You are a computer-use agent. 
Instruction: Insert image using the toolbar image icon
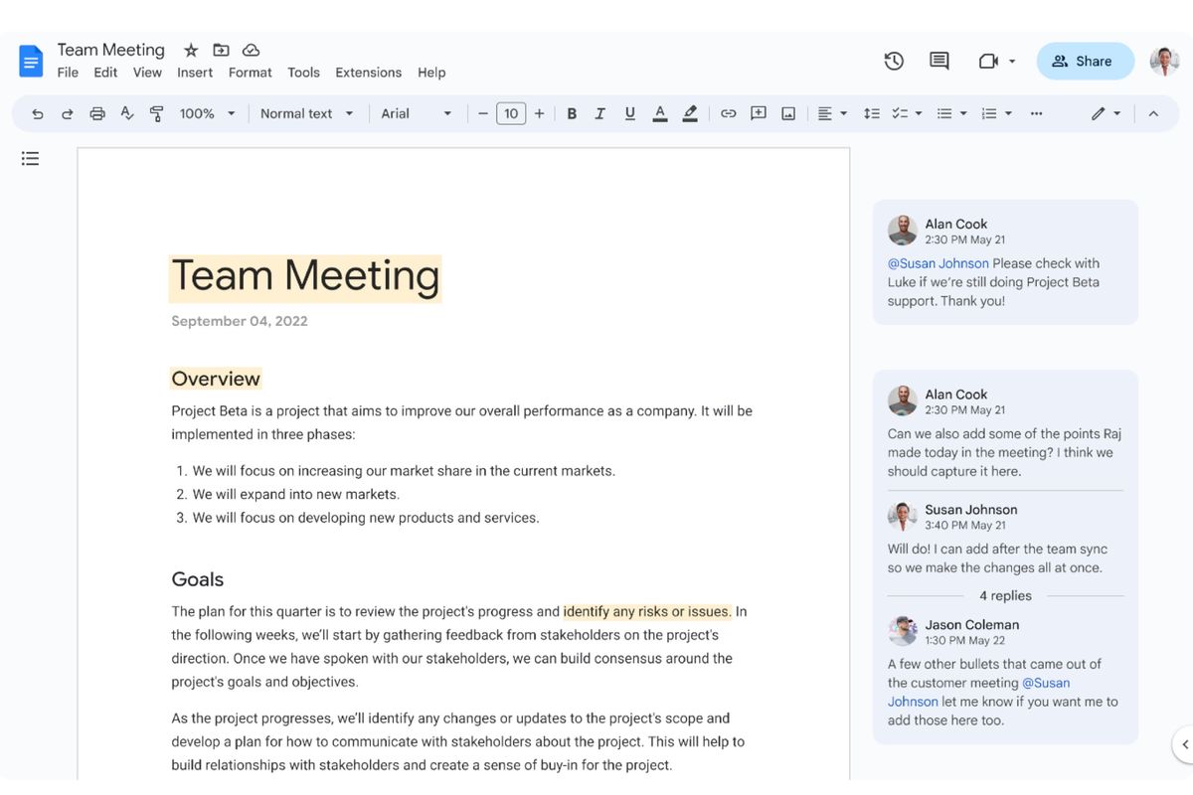[788, 114]
